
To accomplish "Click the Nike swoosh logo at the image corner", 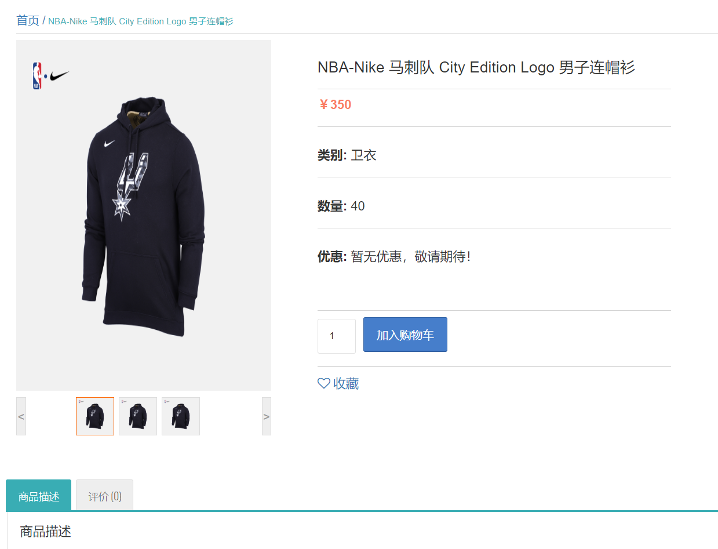I will click(x=60, y=76).
